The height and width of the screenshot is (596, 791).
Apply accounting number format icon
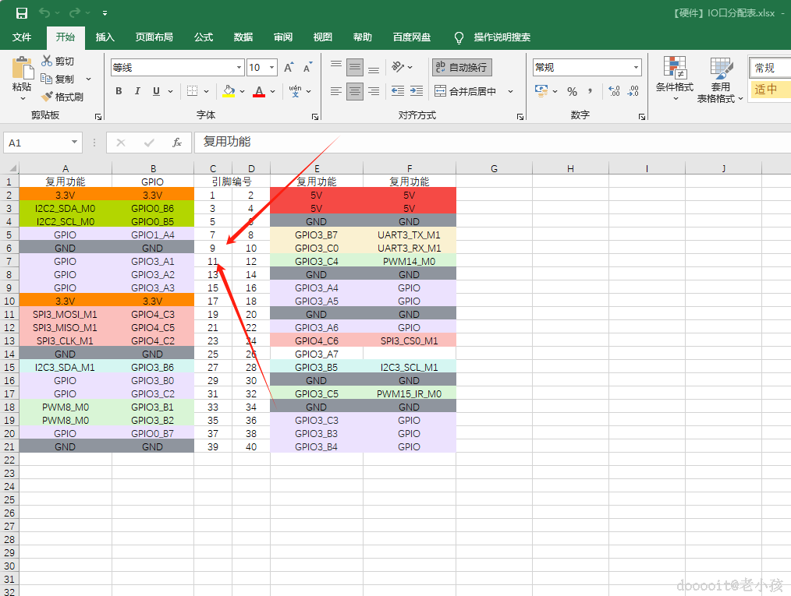541,91
